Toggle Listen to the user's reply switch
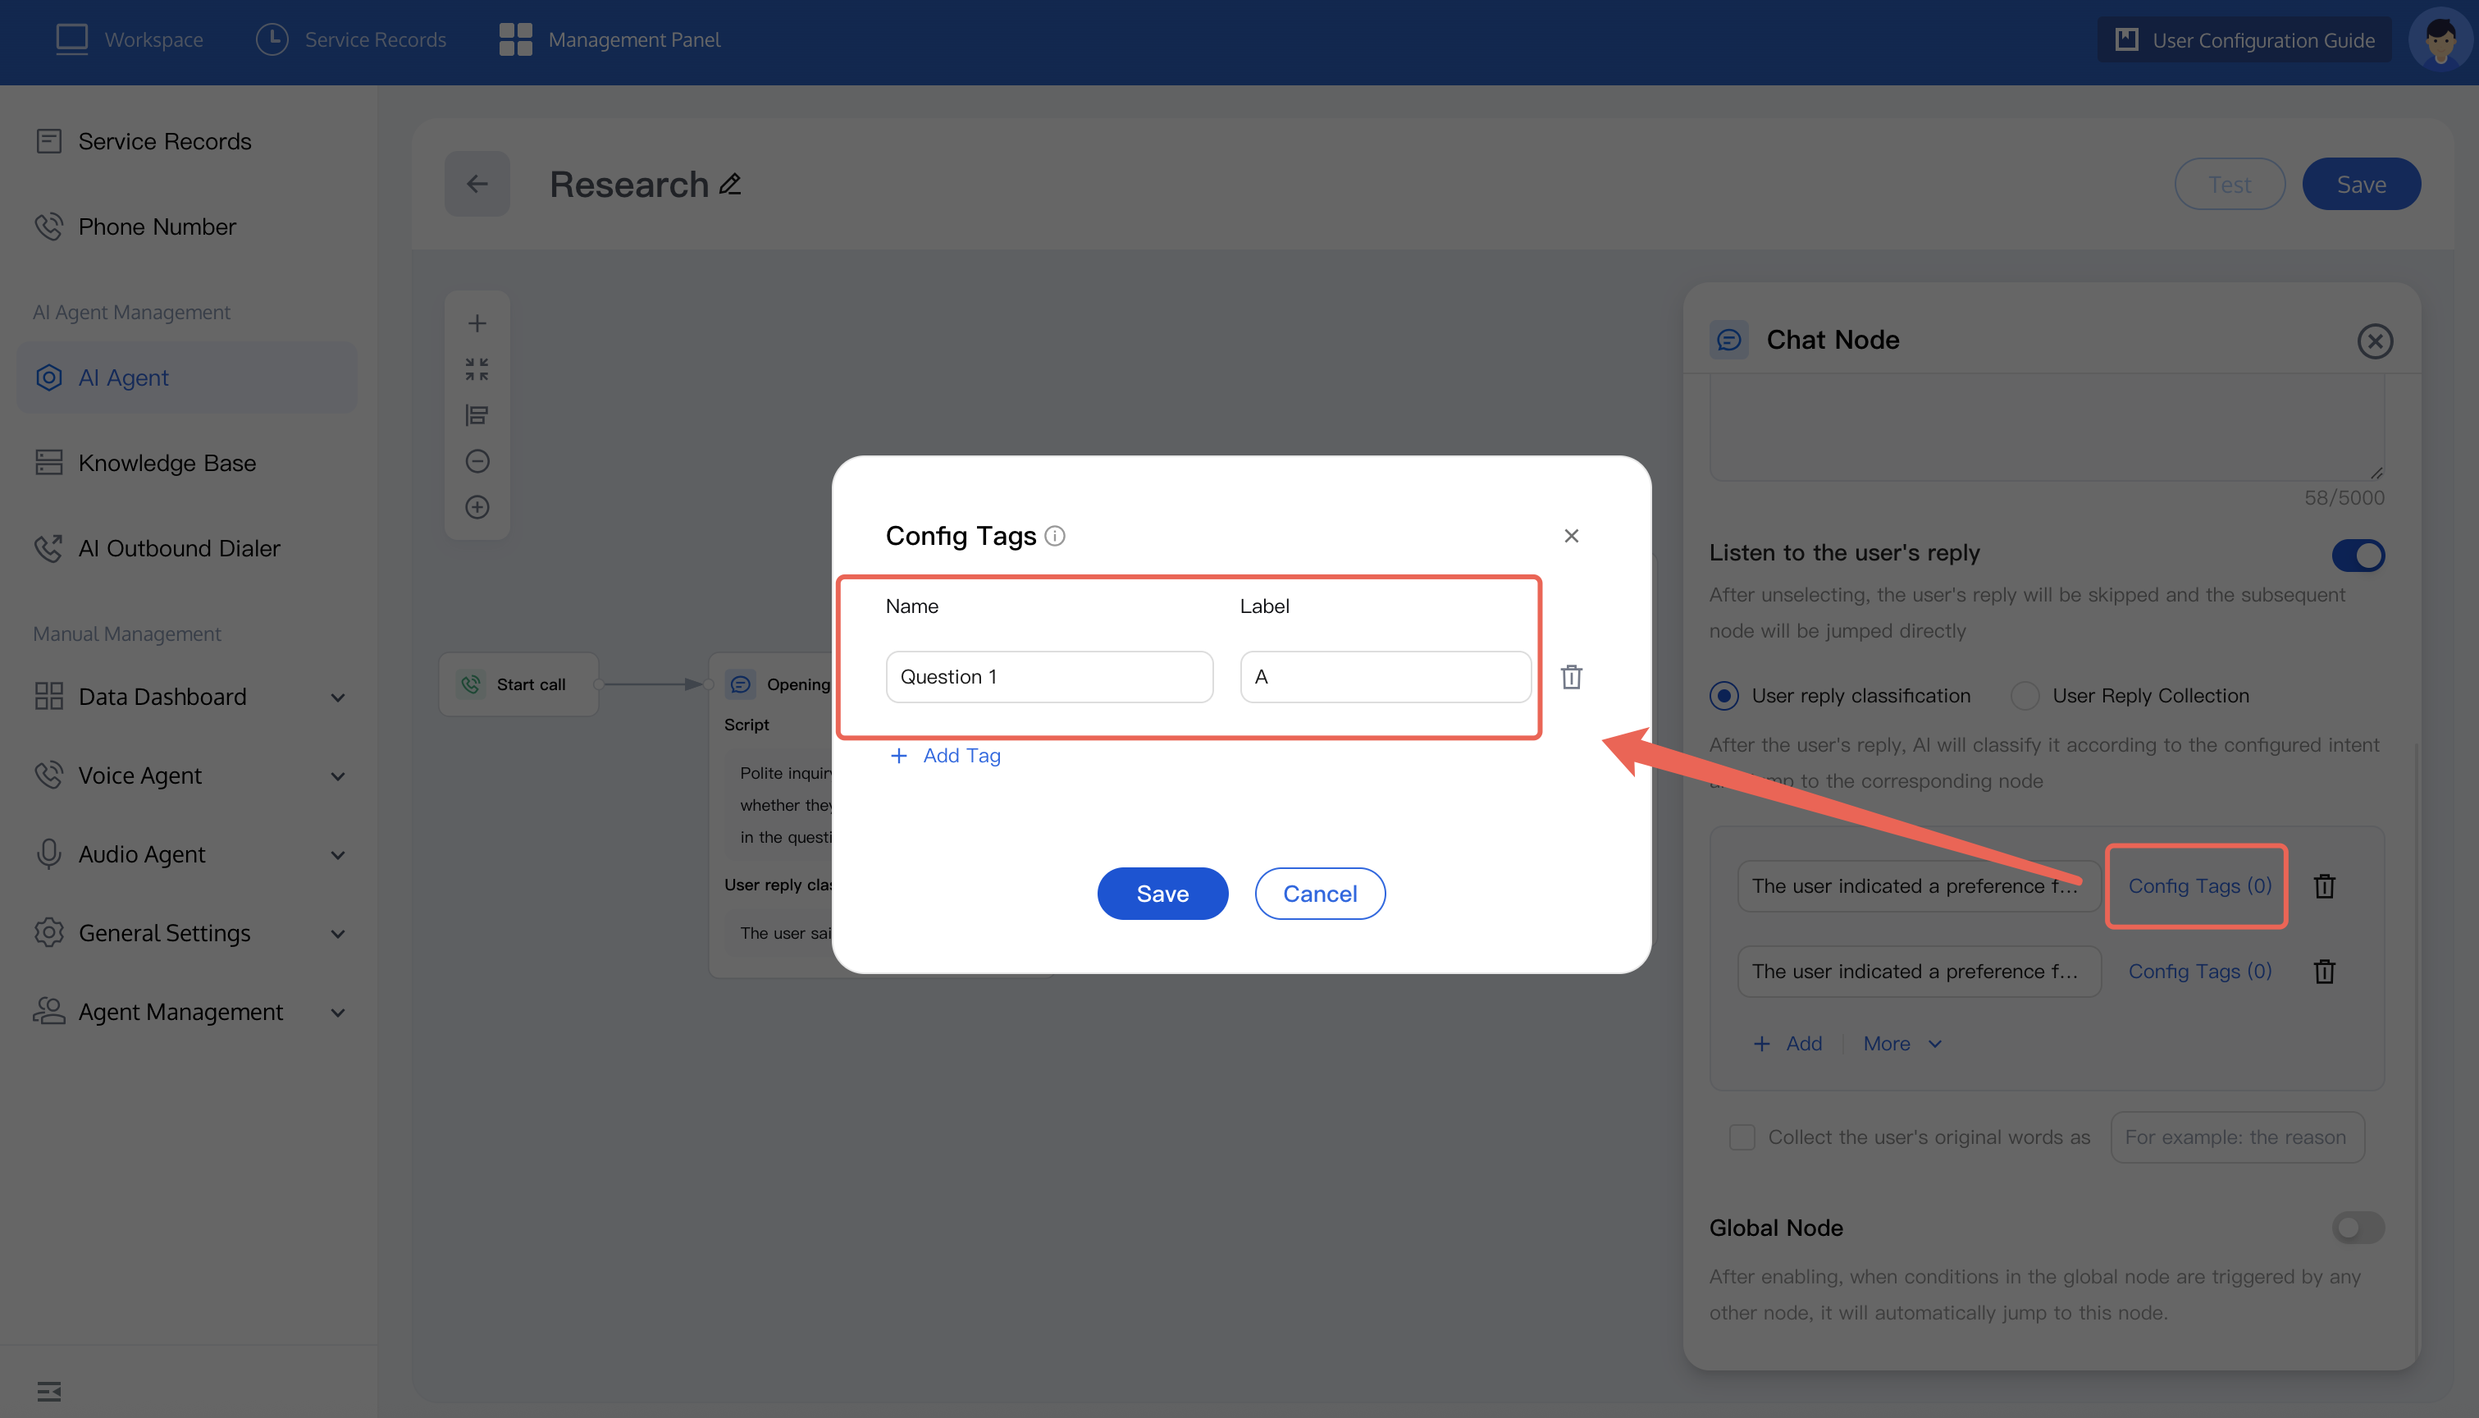The height and width of the screenshot is (1418, 2479). pyautogui.click(x=2358, y=555)
